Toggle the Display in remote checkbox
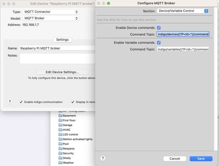Screen dimensions: 219x166 pyautogui.click(x=73, y=102)
